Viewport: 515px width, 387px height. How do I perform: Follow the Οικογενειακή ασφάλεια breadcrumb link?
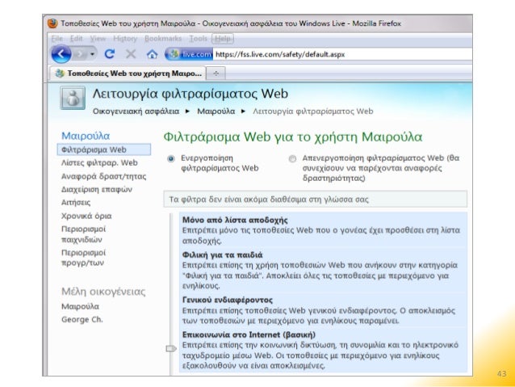[136, 111]
